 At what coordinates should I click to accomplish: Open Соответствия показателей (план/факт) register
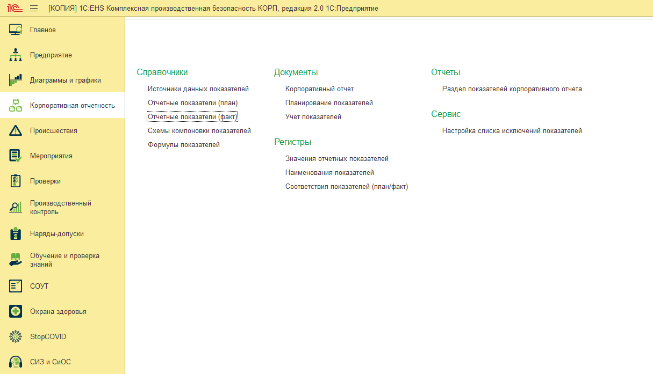click(347, 187)
